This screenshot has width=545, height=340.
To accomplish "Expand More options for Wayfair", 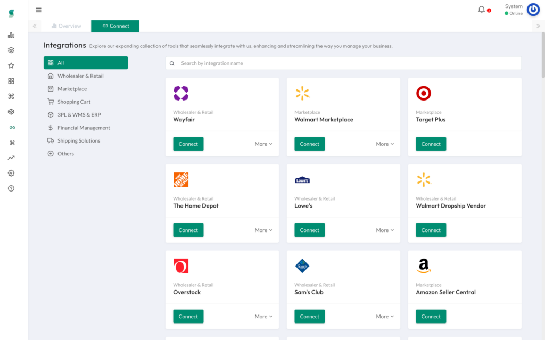I will 263,144.
